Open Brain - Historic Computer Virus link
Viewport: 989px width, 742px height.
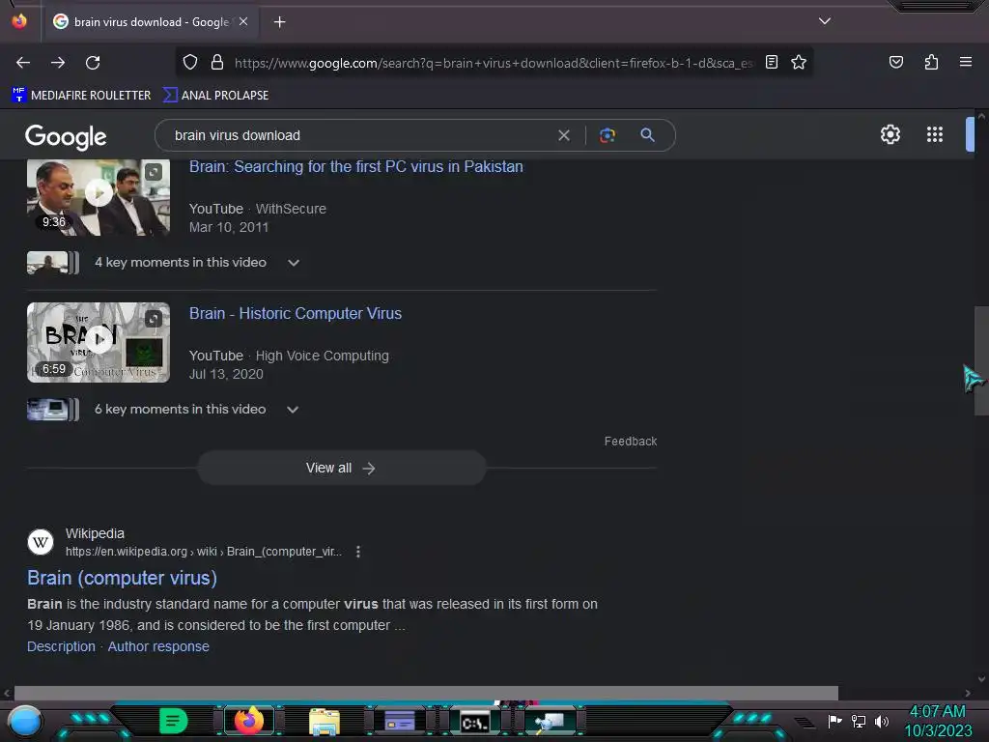pyautogui.click(x=296, y=314)
